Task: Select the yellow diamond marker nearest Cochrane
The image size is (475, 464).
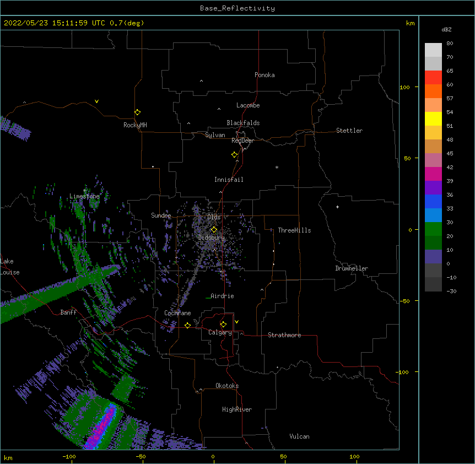Action: click(187, 326)
